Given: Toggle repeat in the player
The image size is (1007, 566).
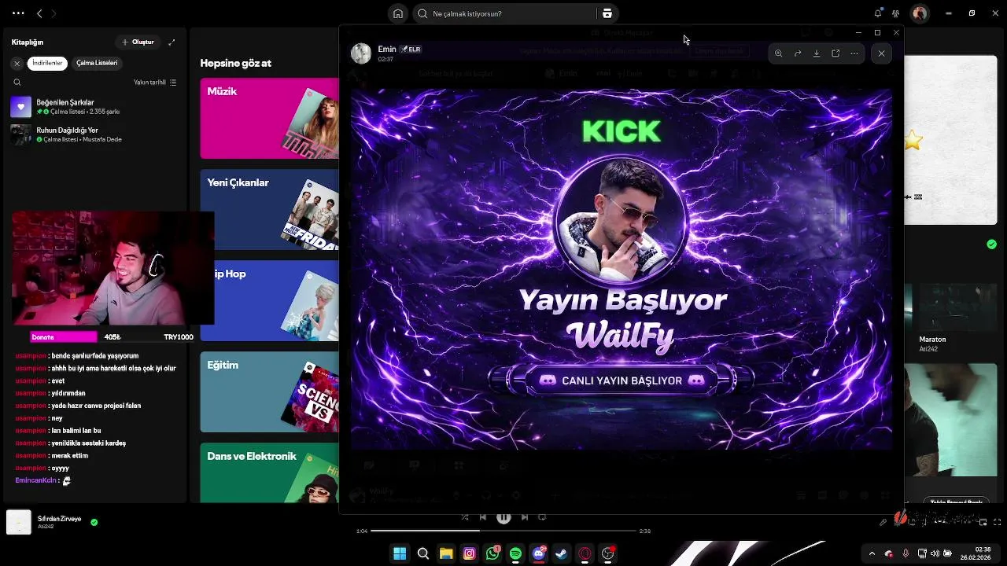Looking at the screenshot, I should [542, 517].
